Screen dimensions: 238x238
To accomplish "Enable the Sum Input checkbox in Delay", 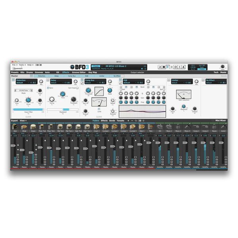I will point(78,88).
